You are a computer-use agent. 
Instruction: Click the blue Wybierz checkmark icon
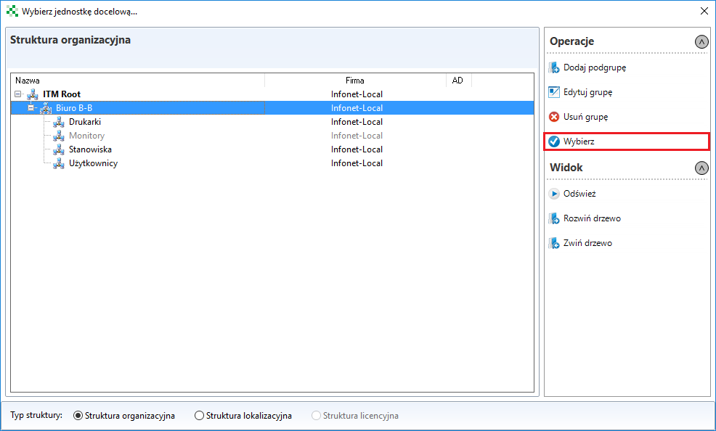coord(554,141)
